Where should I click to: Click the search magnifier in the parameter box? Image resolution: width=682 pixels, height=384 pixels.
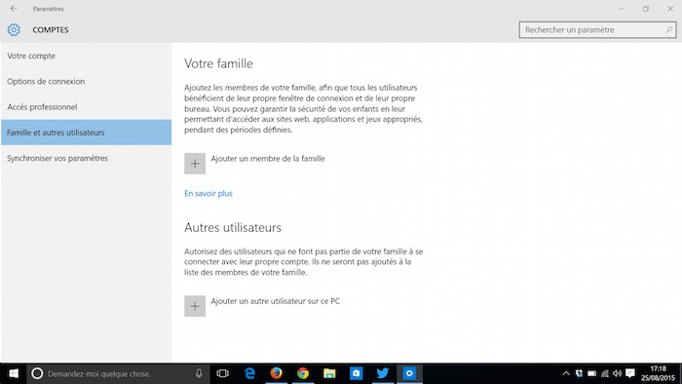click(669, 30)
